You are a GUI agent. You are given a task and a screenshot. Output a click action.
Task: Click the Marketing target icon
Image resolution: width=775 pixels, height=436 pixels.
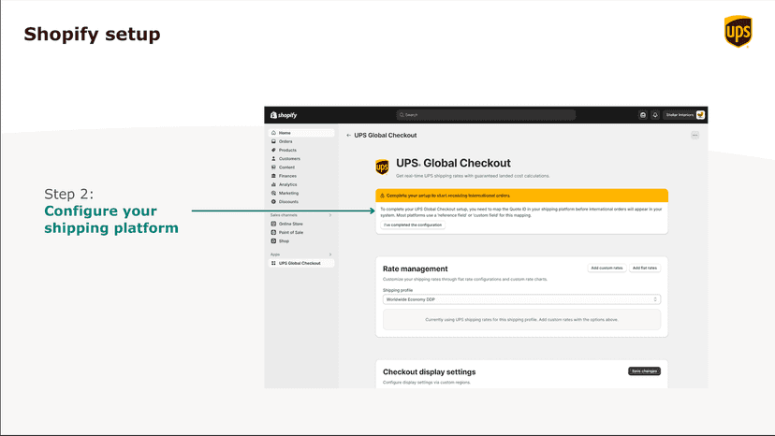click(x=273, y=194)
